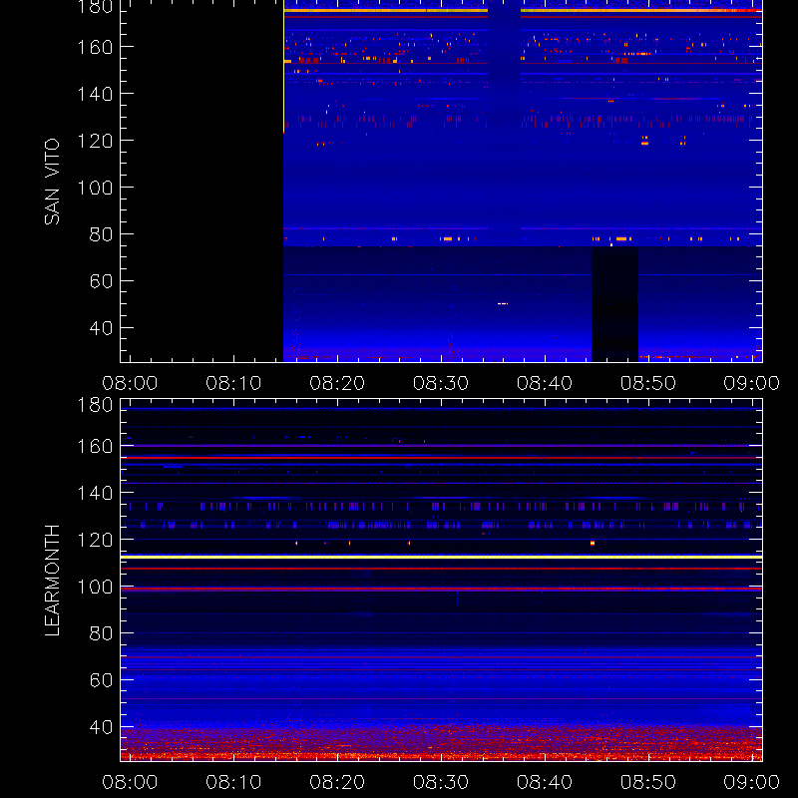This screenshot has height=798, width=798.
Task: Pick the 120 tick label on LEARMONTH axis
Action: pos(95,540)
